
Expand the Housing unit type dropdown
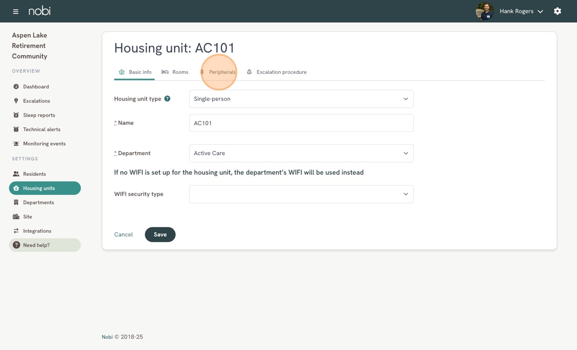(301, 99)
